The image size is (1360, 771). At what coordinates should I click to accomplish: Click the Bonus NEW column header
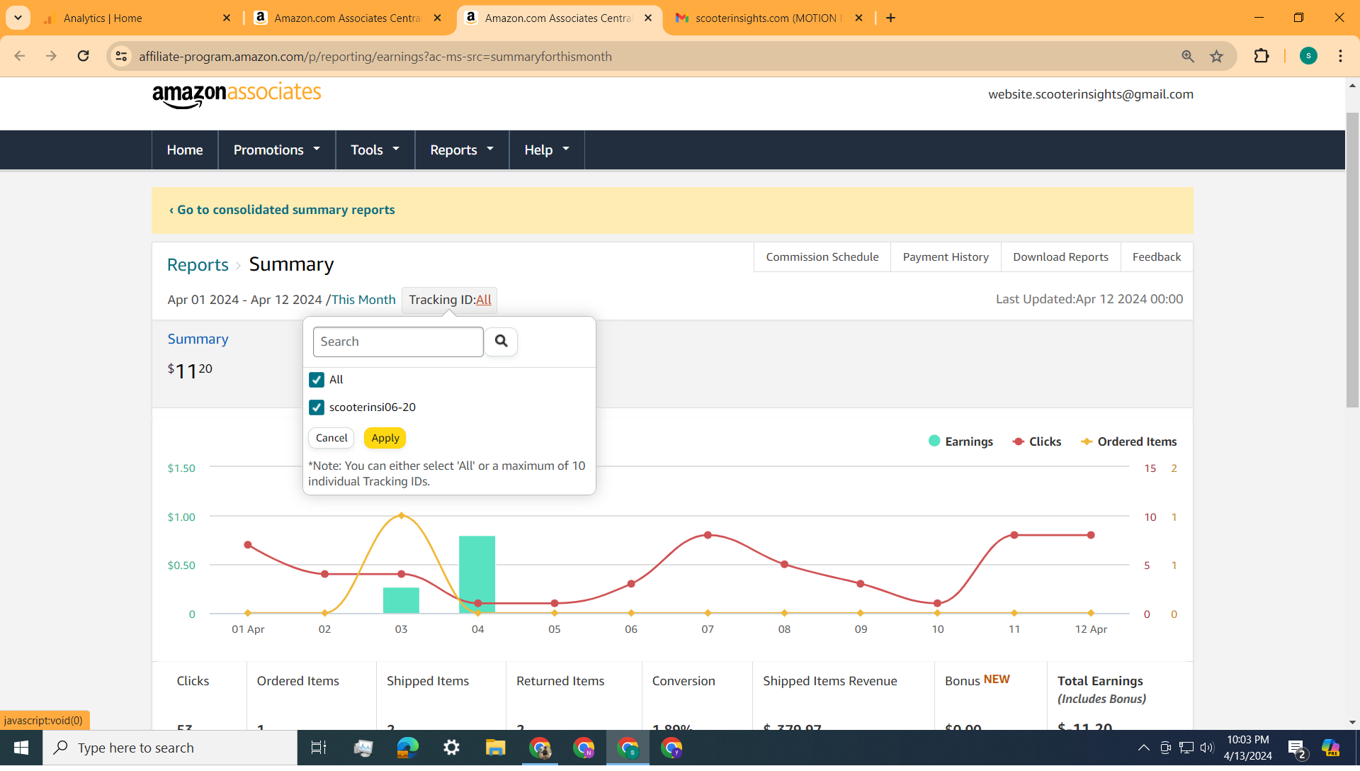(x=977, y=680)
